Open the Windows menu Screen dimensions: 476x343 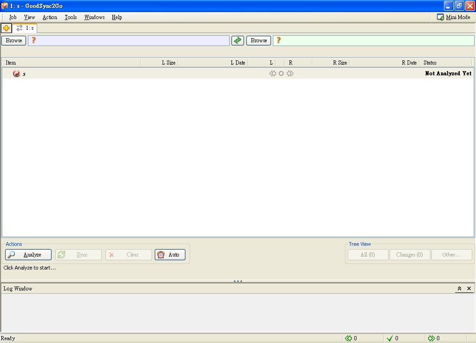coord(94,17)
